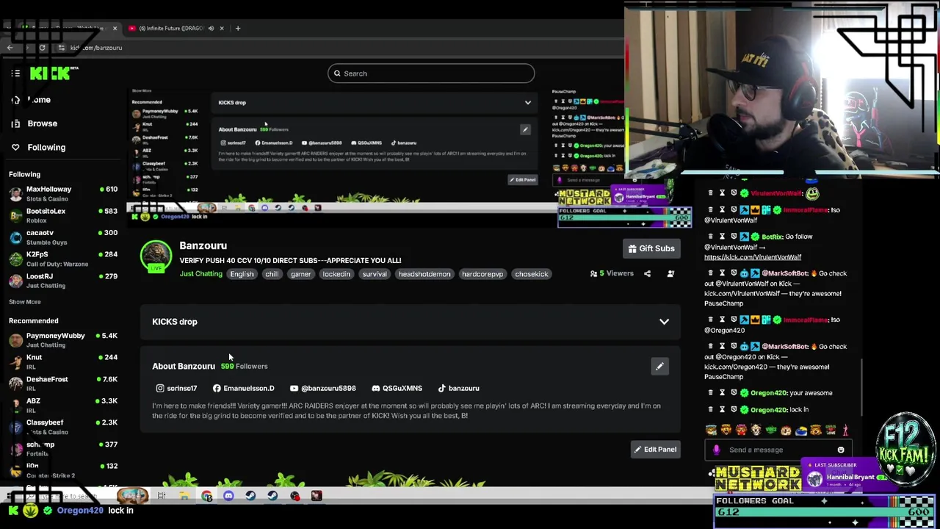Click the 5 Viewers count
The width and height of the screenshot is (940, 529).
611,273
